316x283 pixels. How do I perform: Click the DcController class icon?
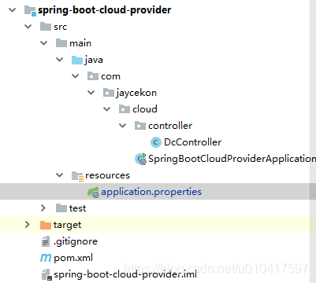pyautogui.click(x=156, y=142)
